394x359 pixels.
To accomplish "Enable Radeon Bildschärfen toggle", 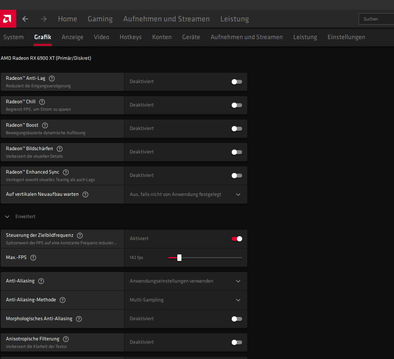I will 237,152.
